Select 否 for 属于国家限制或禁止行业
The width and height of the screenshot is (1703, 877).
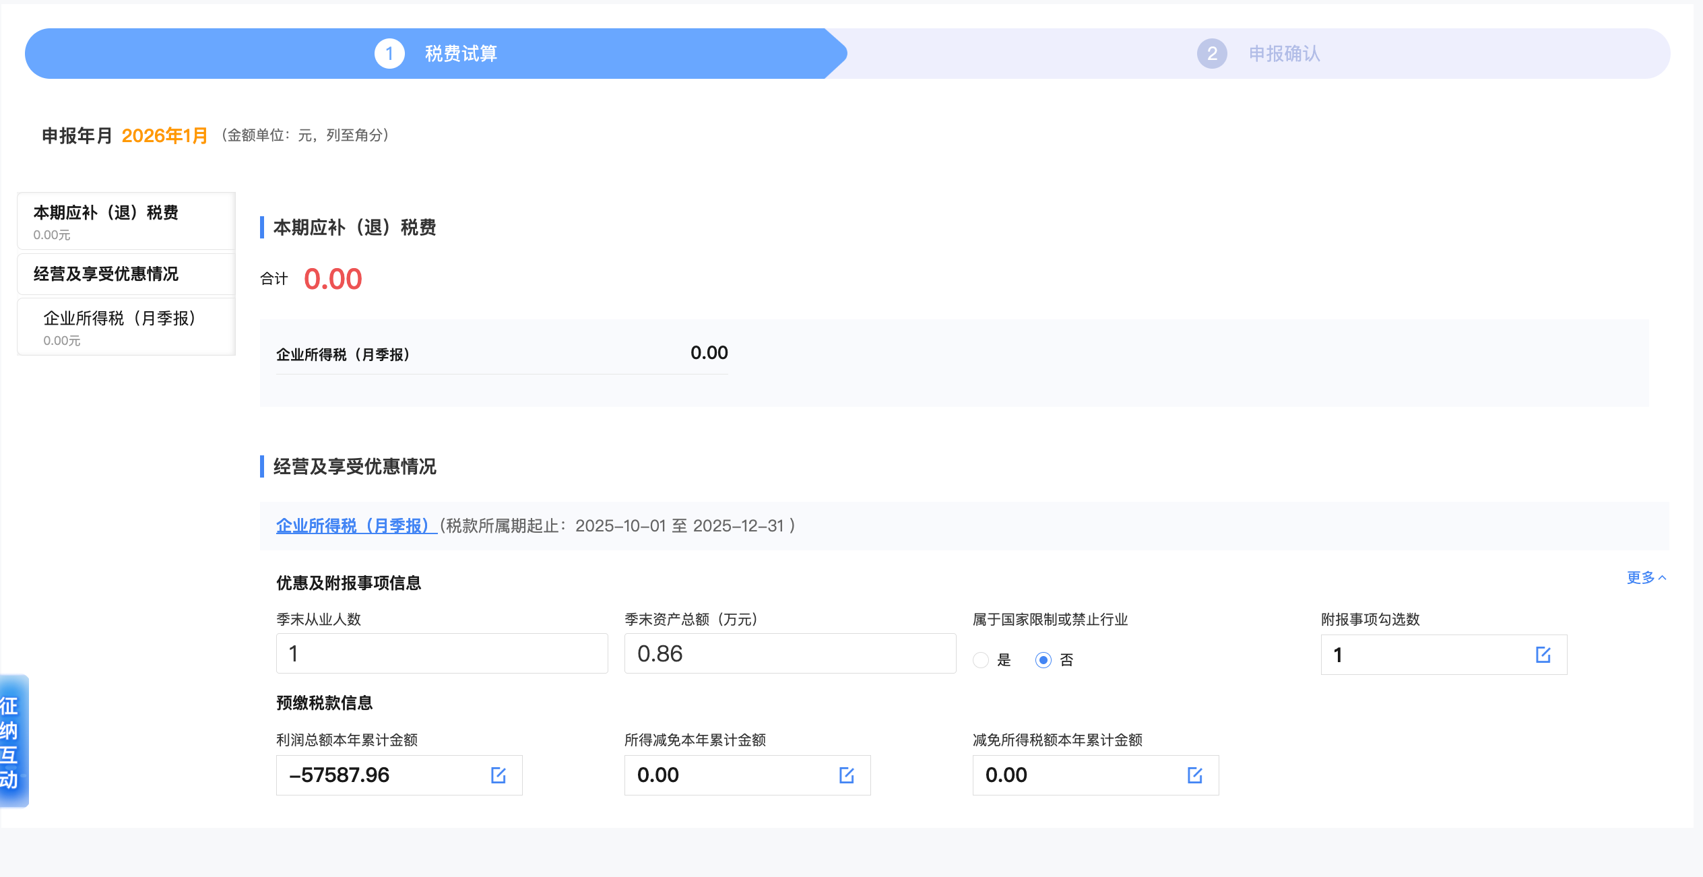click(x=1043, y=660)
